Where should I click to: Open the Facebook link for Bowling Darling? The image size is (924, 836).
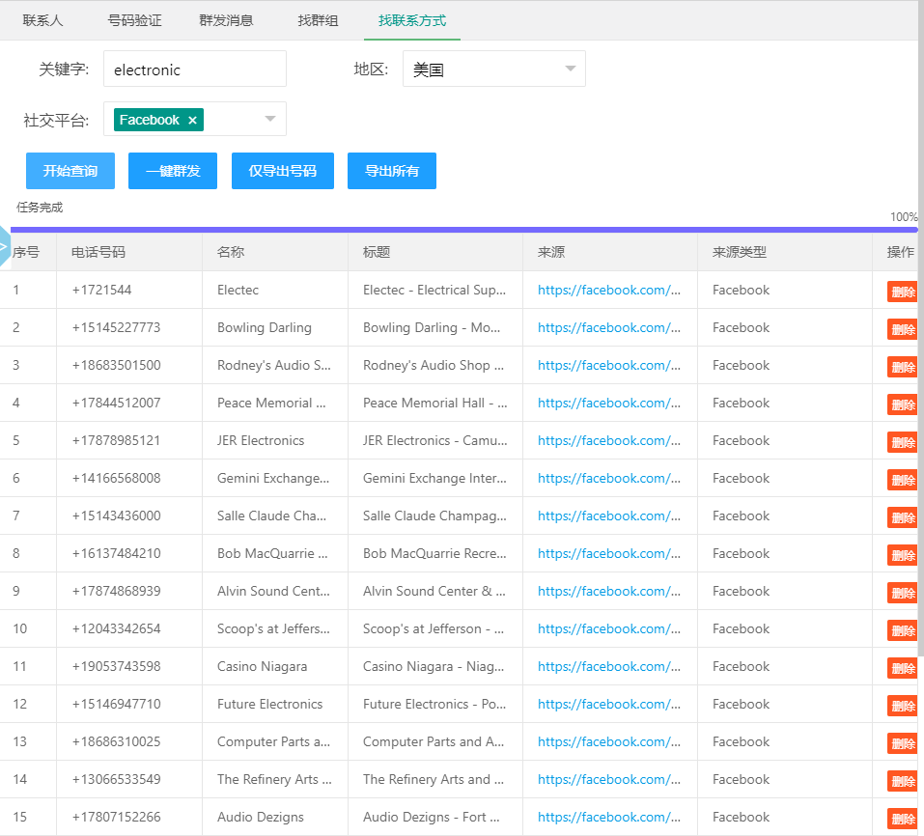(609, 327)
